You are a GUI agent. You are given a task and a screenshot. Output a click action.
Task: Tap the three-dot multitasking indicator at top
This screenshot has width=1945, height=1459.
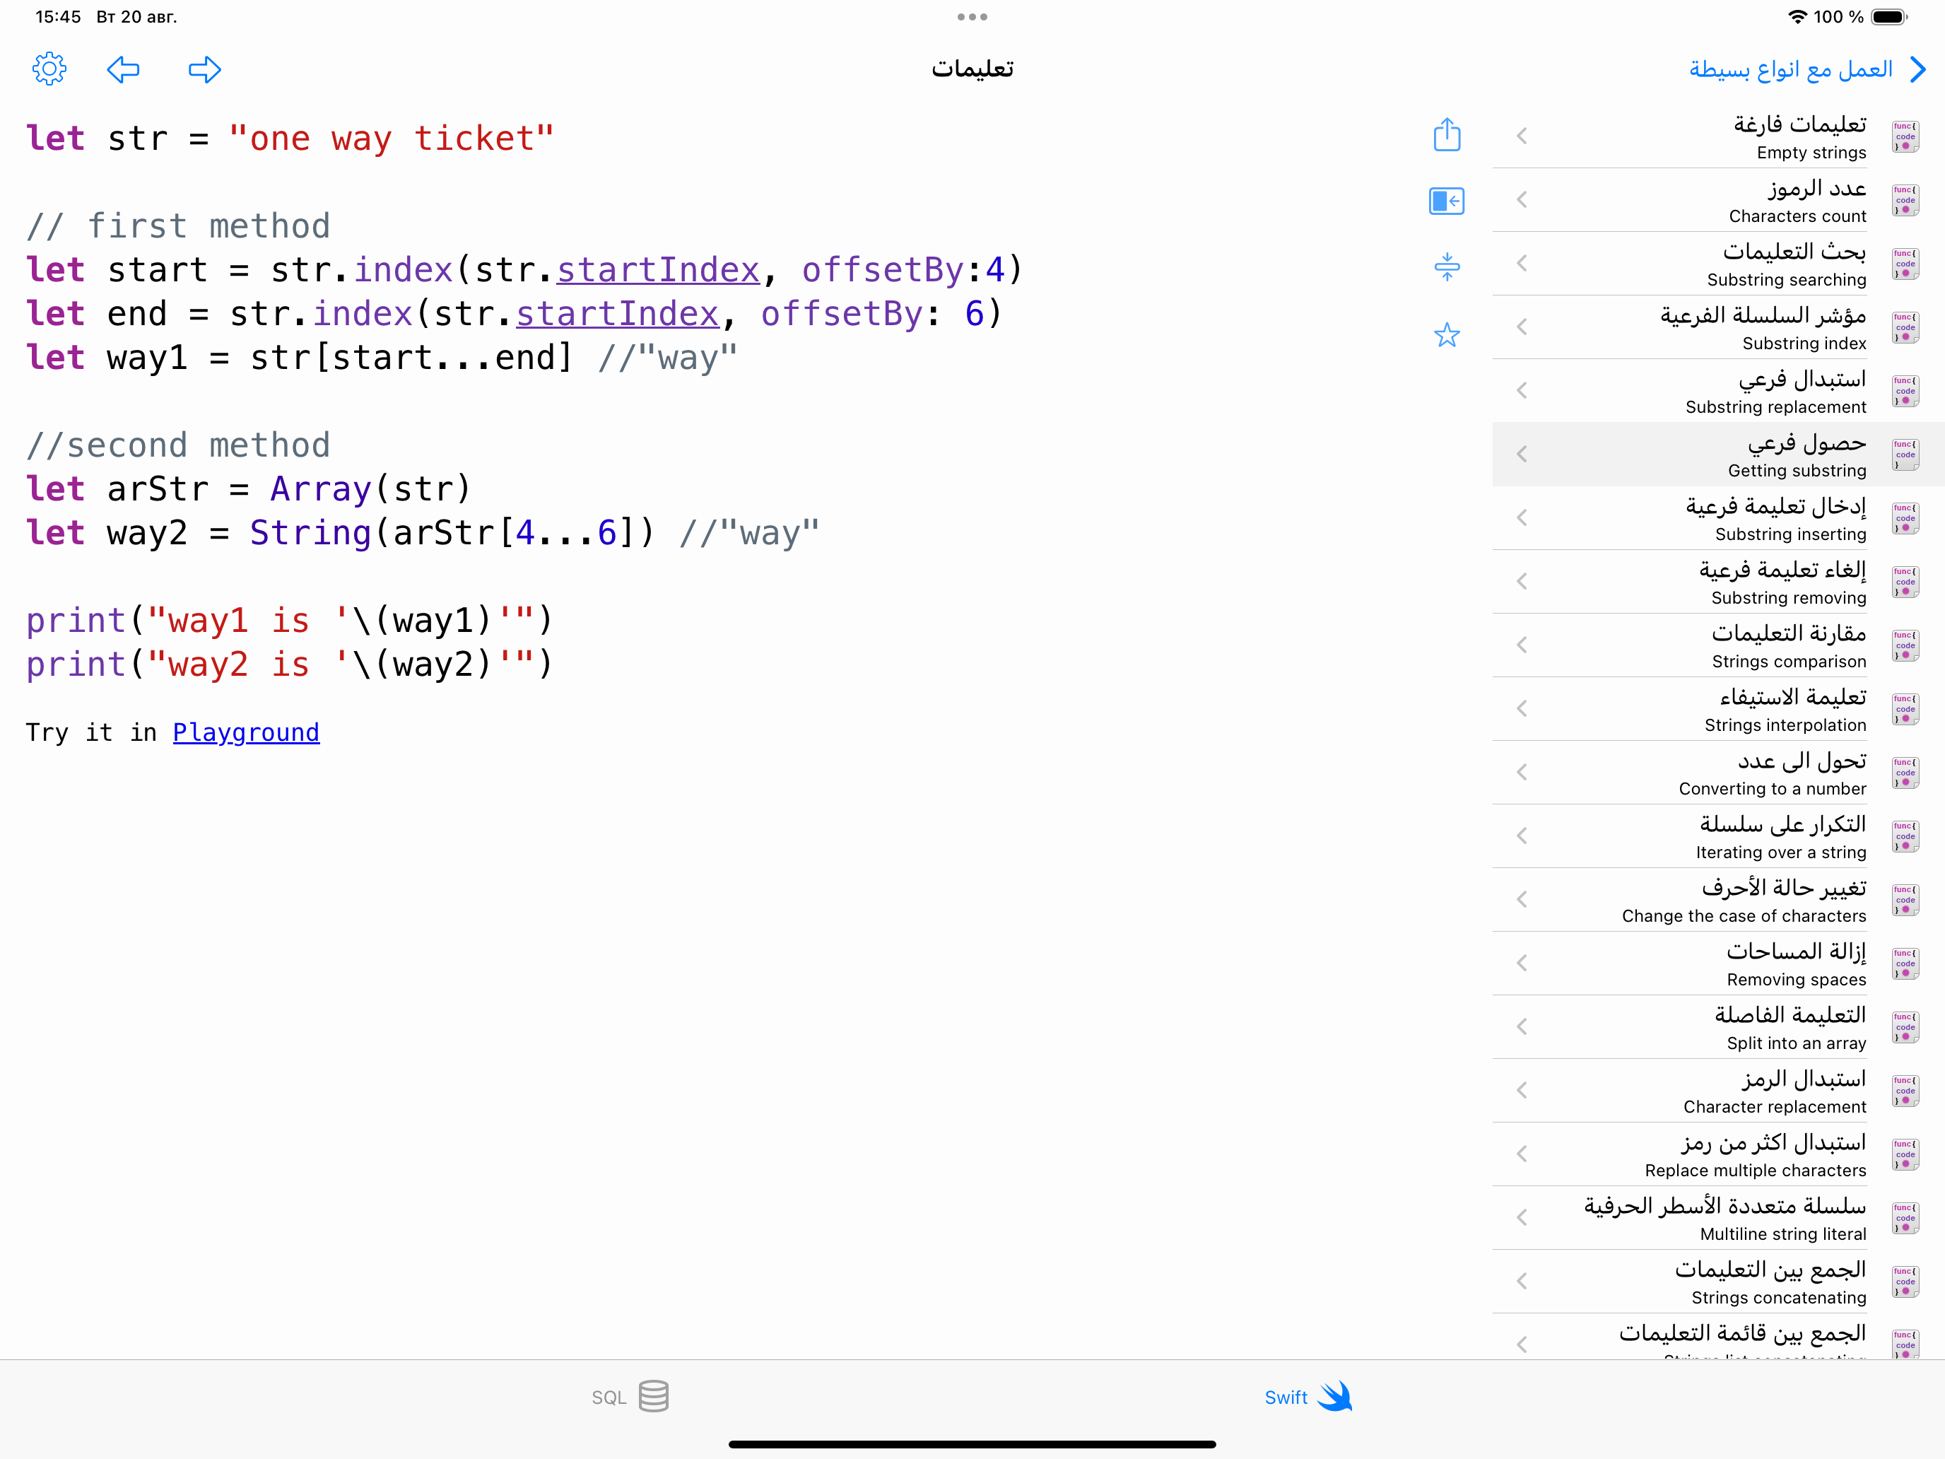pos(972,17)
